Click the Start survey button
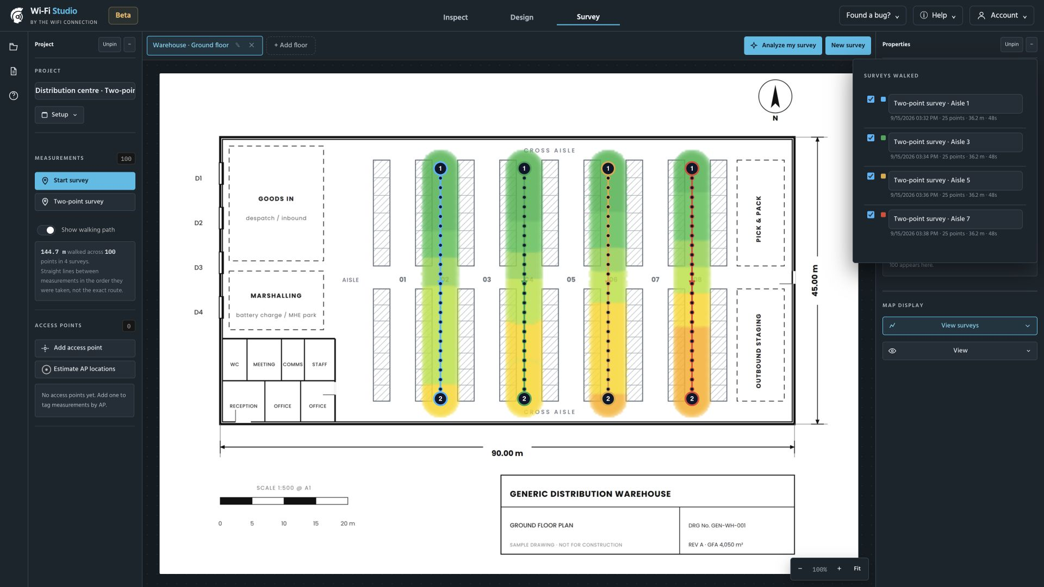 click(x=85, y=181)
